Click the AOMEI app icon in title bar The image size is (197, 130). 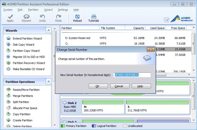4,4
